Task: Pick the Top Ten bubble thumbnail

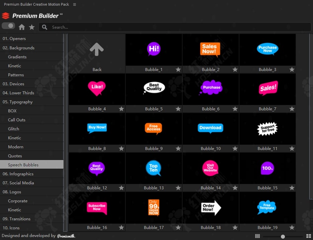Action: click(x=154, y=168)
